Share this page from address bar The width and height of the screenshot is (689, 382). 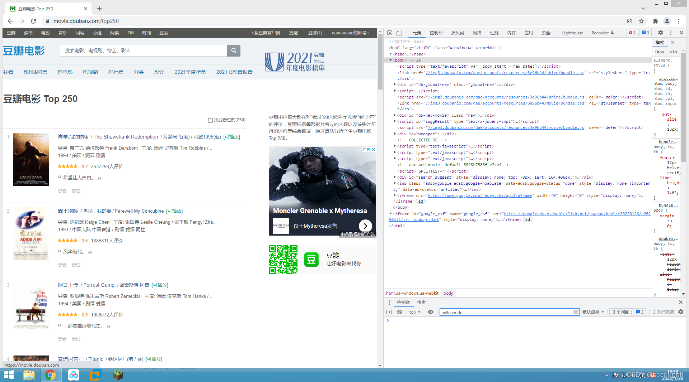(x=630, y=21)
